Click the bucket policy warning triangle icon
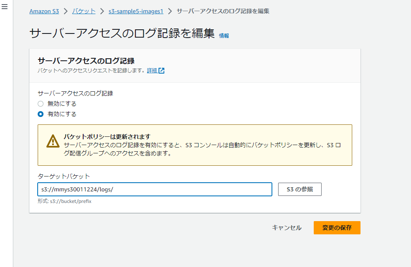The height and width of the screenshot is (267, 411). pyautogui.click(x=53, y=141)
